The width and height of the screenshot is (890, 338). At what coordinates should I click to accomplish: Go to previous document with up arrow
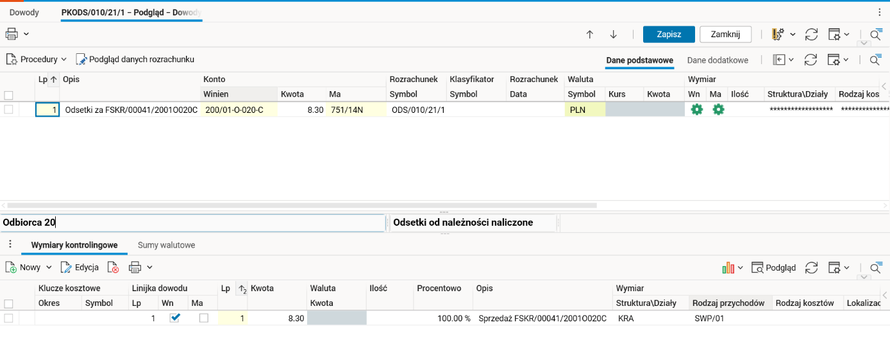click(590, 35)
